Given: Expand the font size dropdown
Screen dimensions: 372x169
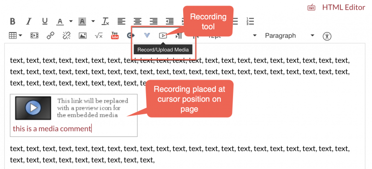Looking at the screenshot, I should (x=255, y=36).
